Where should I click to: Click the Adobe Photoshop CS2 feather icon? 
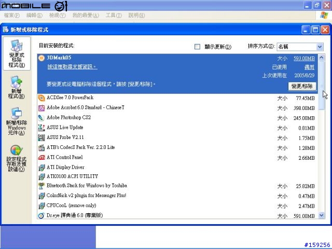tap(41, 118)
